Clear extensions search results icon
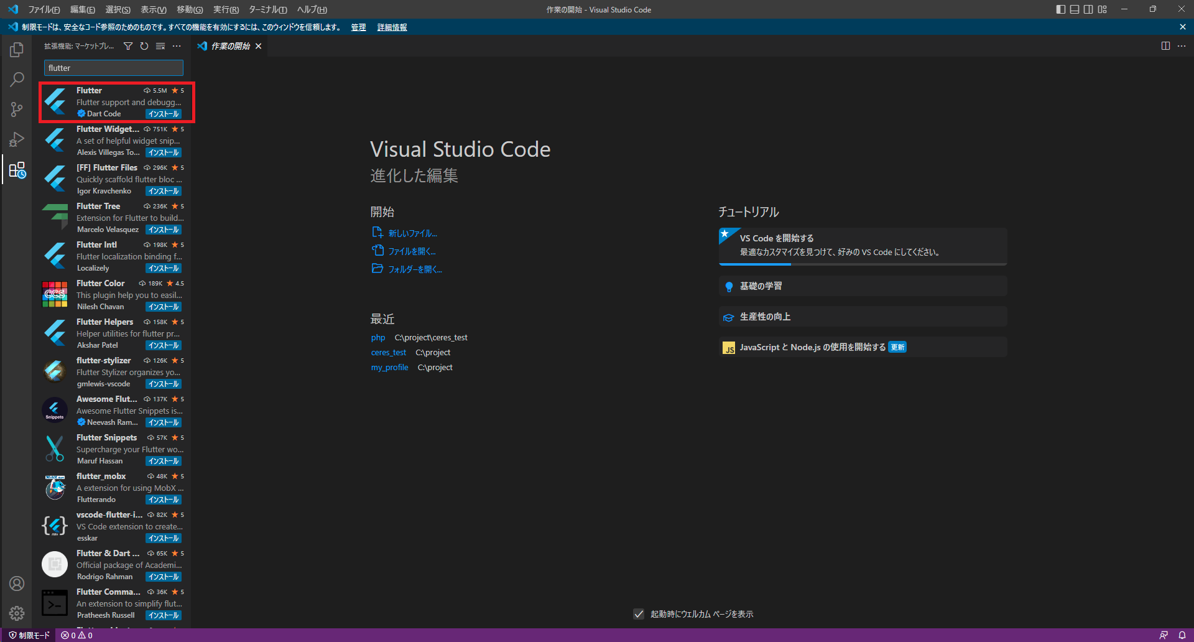This screenshot has height=642, width=1194. tap(160, 46)
